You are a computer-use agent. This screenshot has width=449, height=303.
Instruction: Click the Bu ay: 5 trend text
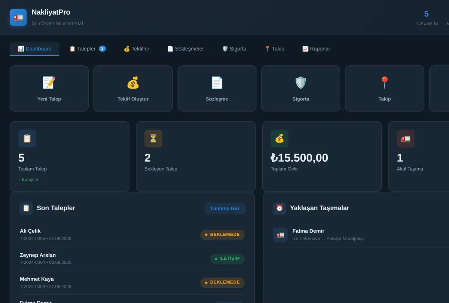pyautogui.click(x=28, y=179)
